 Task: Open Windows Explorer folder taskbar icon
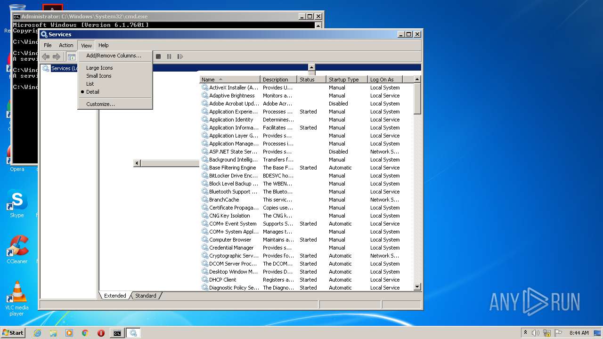53,333
